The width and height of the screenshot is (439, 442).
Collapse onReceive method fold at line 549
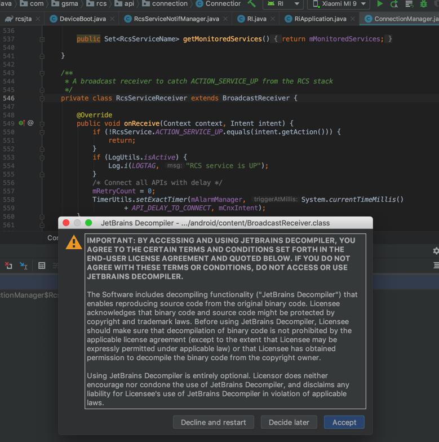click(x=42, y=124)
